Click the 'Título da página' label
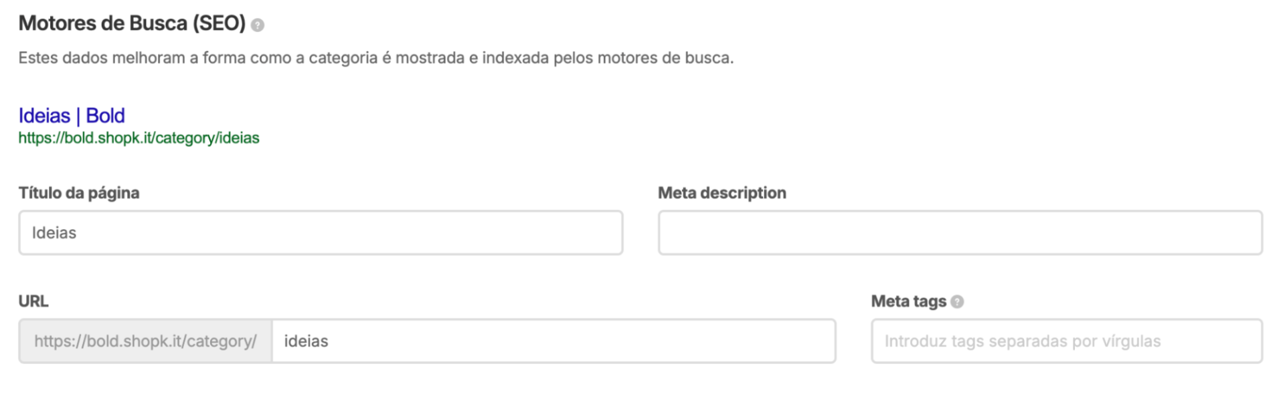 tap(79, 193)
